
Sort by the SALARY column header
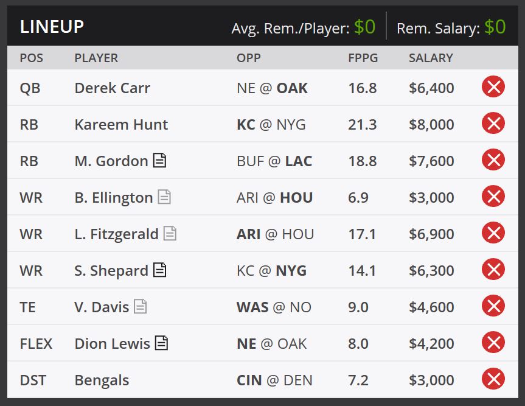tap(431, 58)
